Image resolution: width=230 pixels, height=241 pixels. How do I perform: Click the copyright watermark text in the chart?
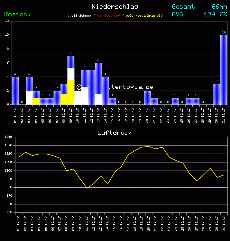point(115,87)
